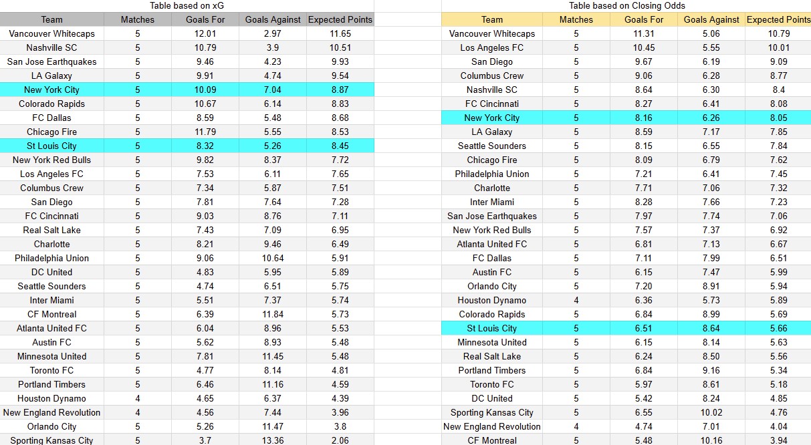The image size is (811, 445).
Task: Click the highlighted New York City row in xG table
Action: 51,90
